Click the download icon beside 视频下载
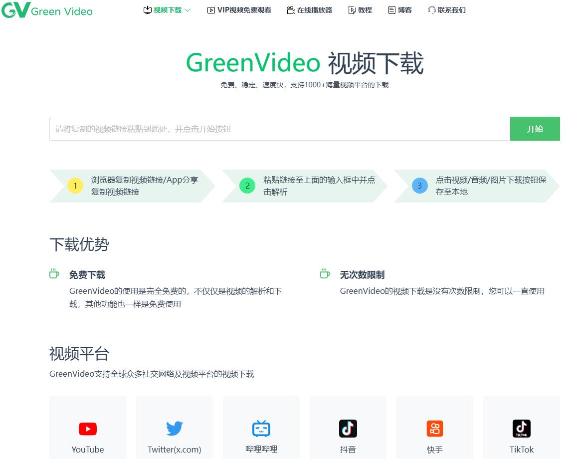 coord(147,9)
